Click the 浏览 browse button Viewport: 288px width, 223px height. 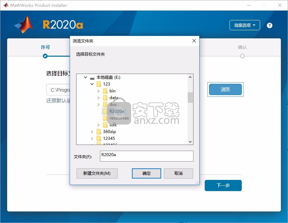pyautogui.click(x=225, y=89)
